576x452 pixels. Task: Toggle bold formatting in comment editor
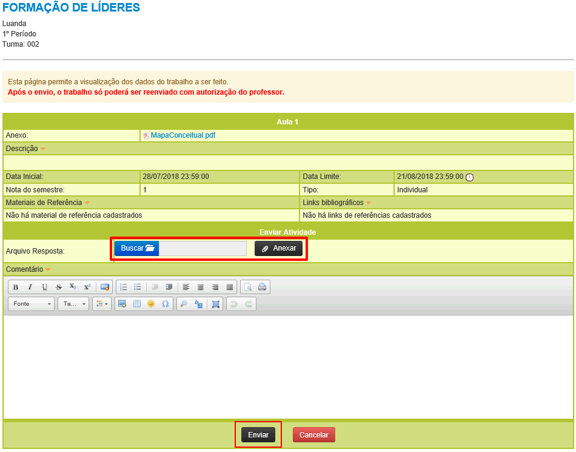(16, 287)
